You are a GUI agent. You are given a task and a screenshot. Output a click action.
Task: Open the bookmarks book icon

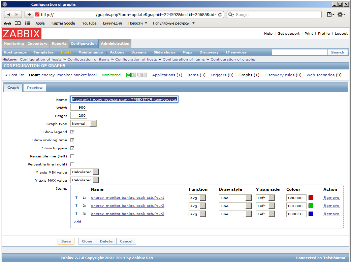point(18,23)
